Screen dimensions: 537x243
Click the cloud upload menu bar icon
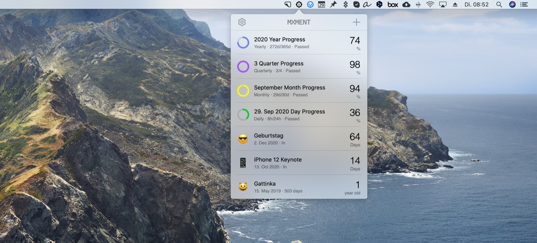406,5
